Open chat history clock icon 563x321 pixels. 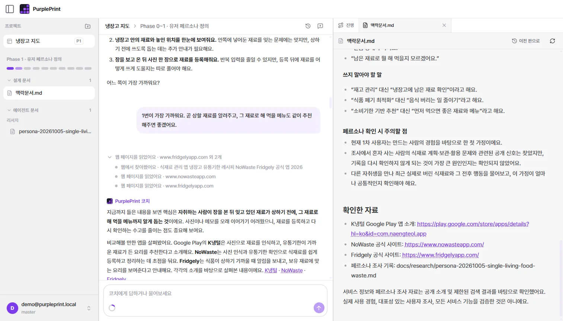pyautogui.click(x=308, y=26)
